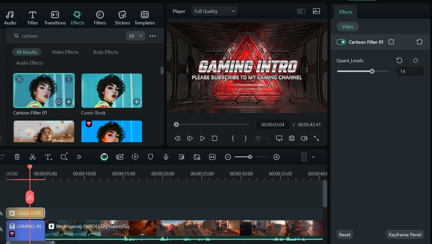Zoom in the timeline
Screen dimensions: 432x244
pos(276,157)
